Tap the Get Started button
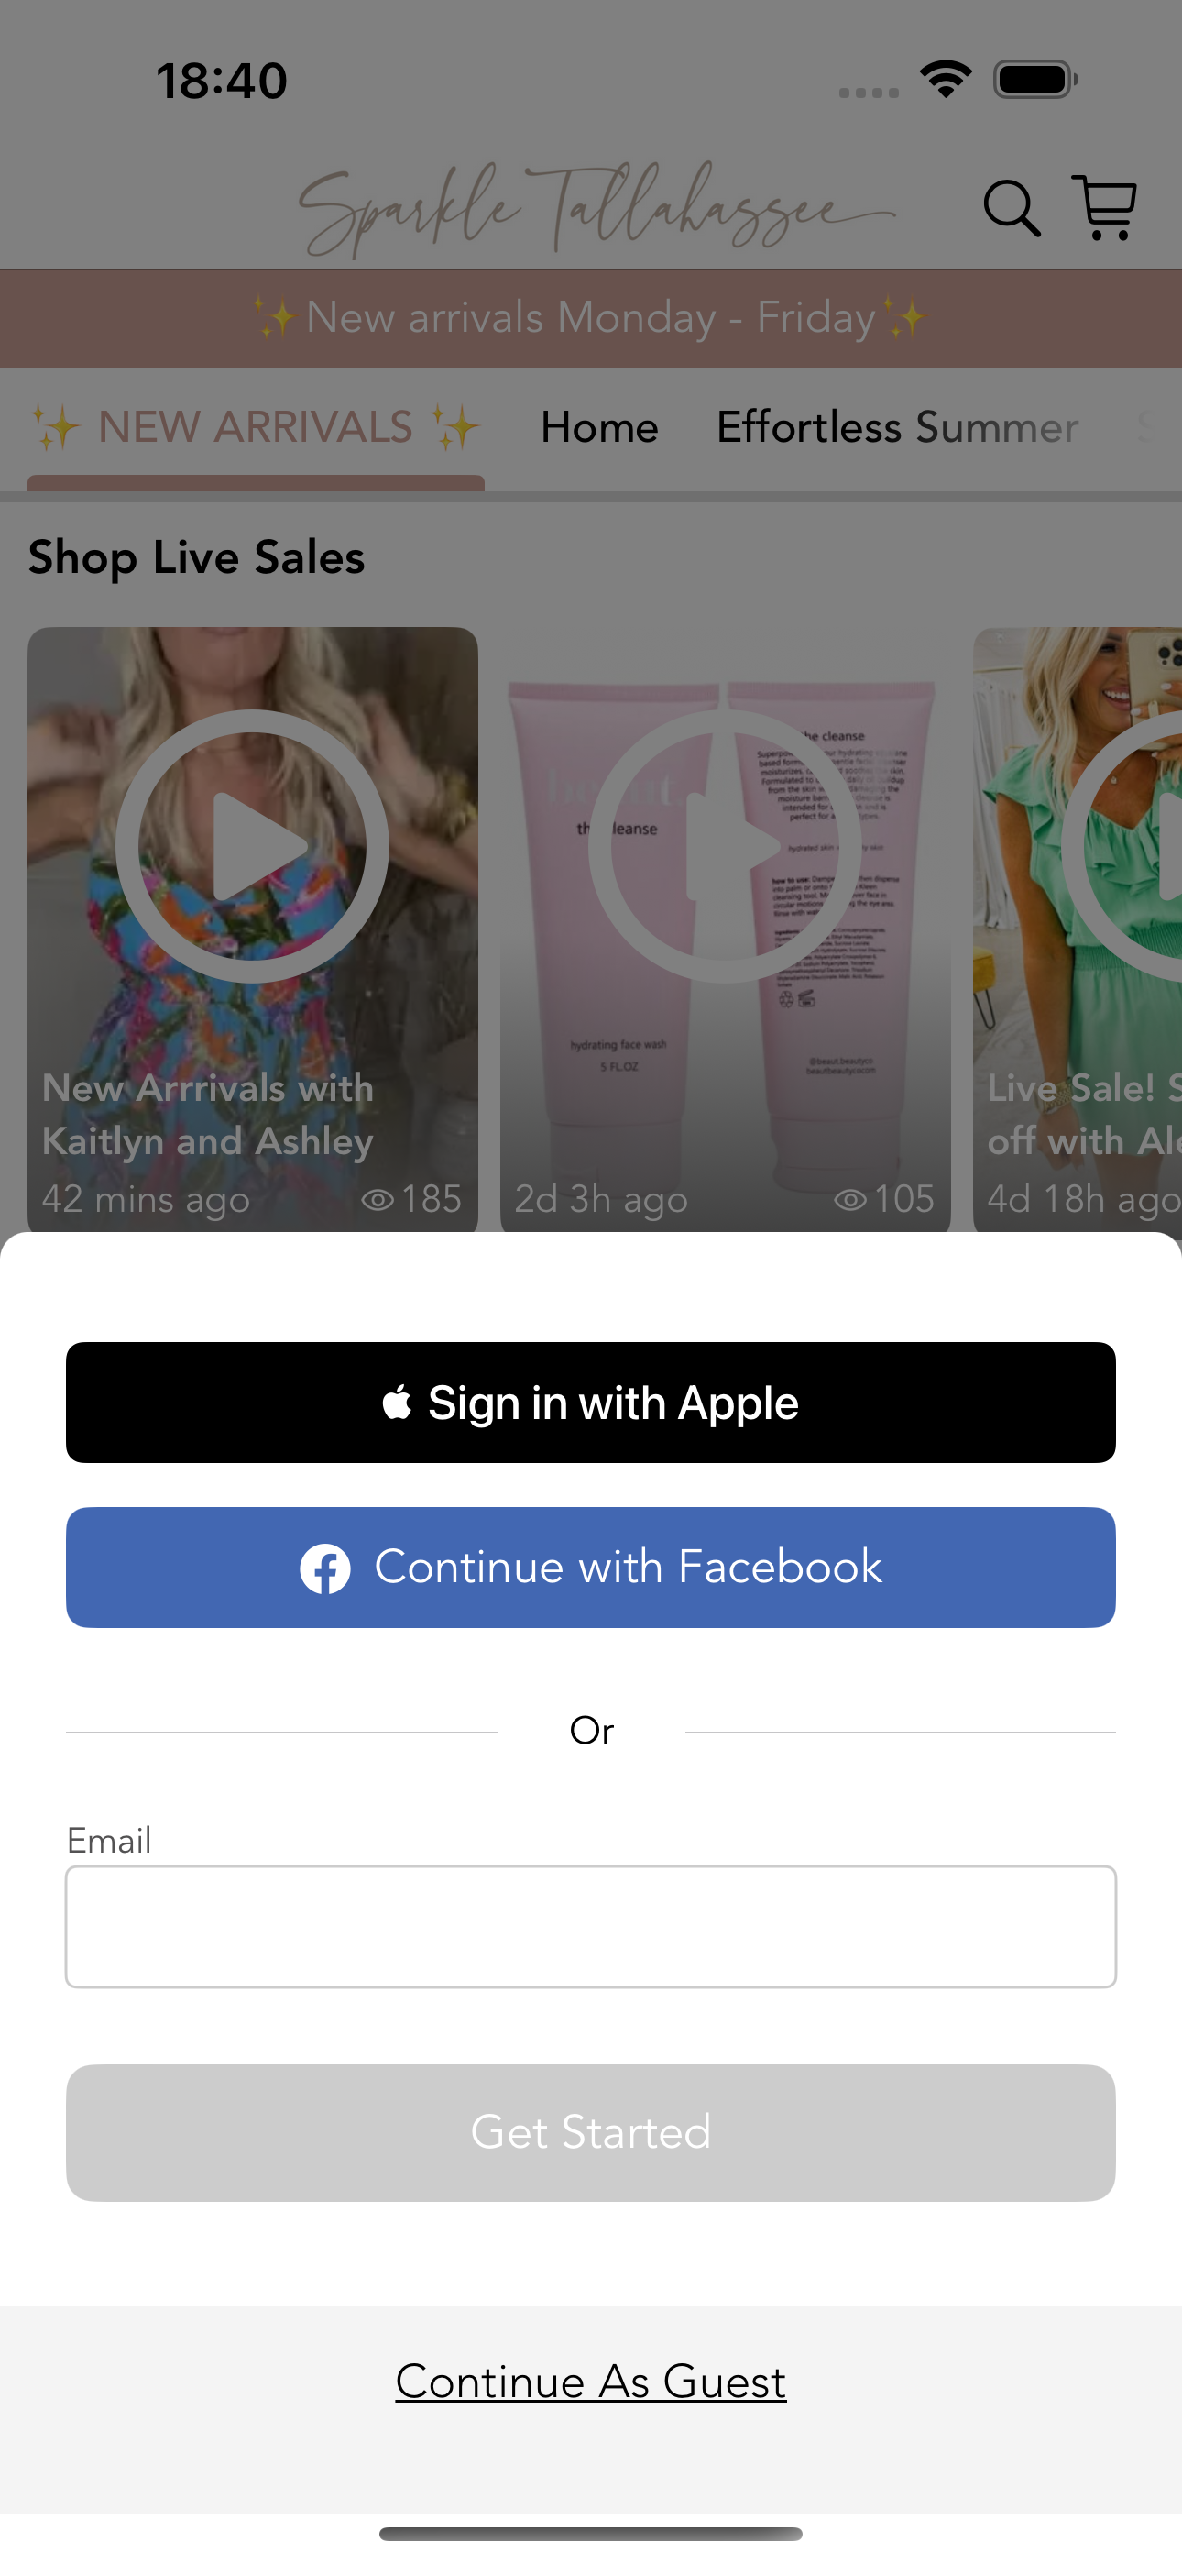Image resolution: width=1182 pixels, height=2563 pixels. pyautogui.click(x=591, y=2132)
